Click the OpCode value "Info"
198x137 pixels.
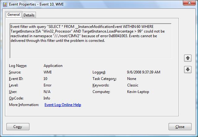click(x=47, y=98)
